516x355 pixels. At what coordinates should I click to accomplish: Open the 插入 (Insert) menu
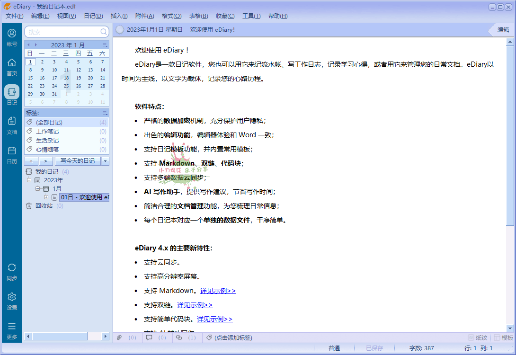point(118,16)
